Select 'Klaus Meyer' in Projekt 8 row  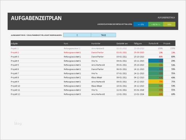click(x=97, y=78)
